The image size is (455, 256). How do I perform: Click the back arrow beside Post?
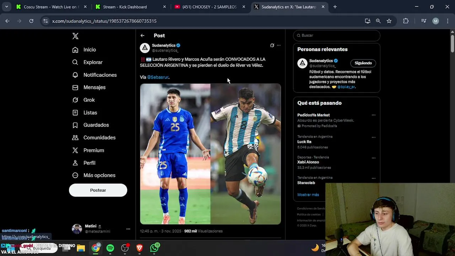142,36
